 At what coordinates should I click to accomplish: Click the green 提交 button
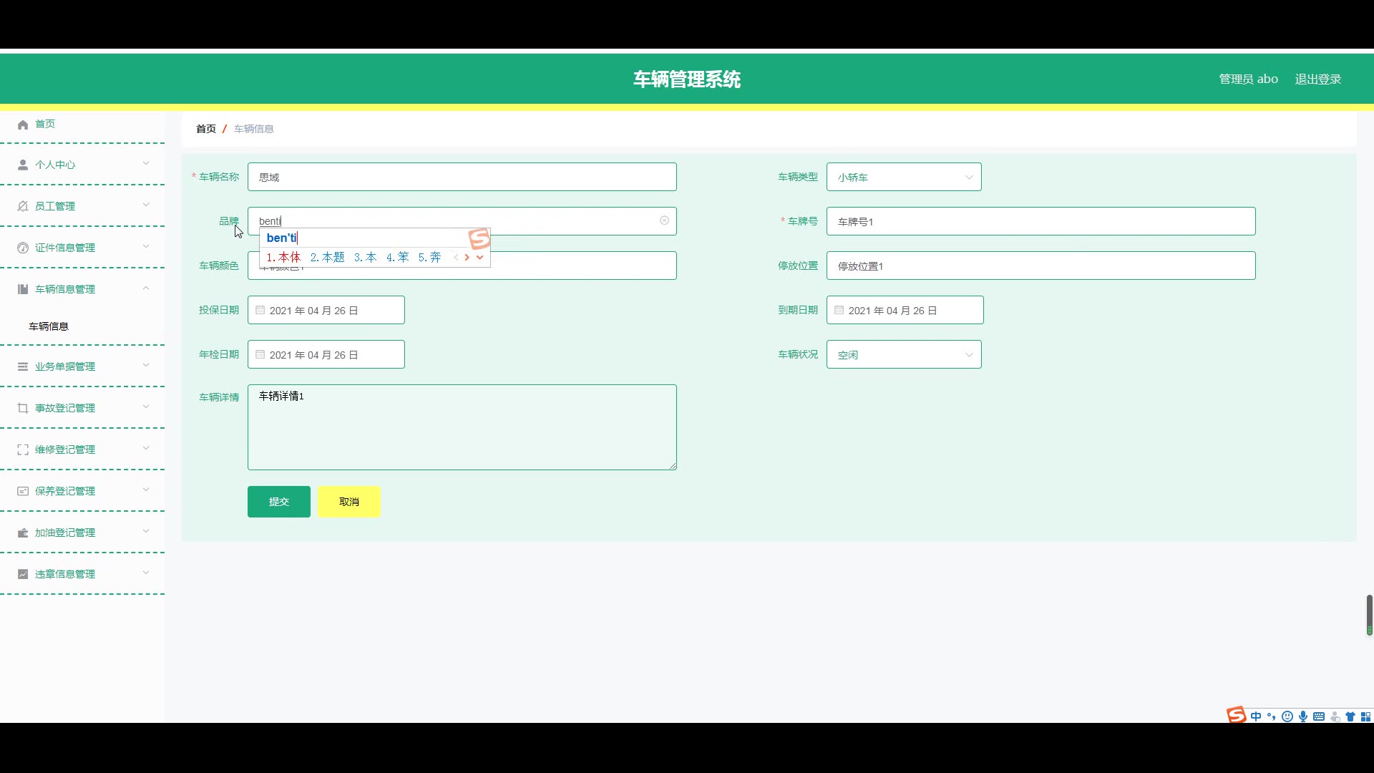coord(278,502)
